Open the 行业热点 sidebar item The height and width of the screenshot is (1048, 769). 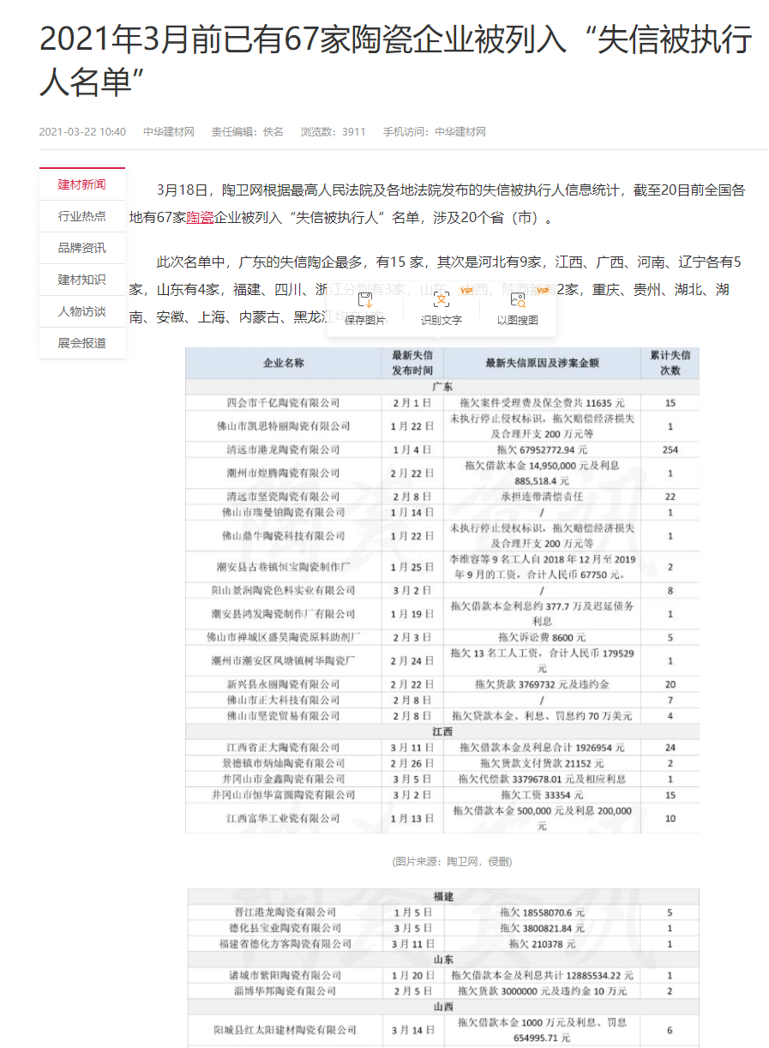[82, 216]
